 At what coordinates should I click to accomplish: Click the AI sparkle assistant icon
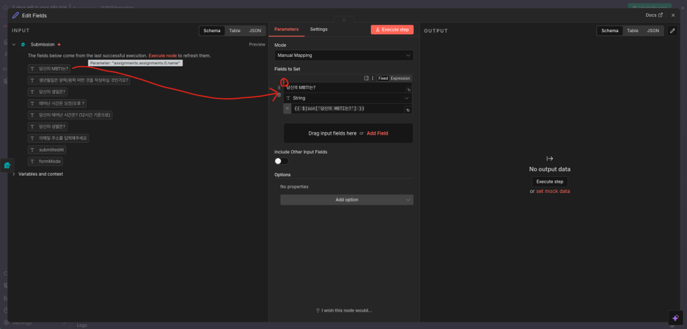[676, 318]
